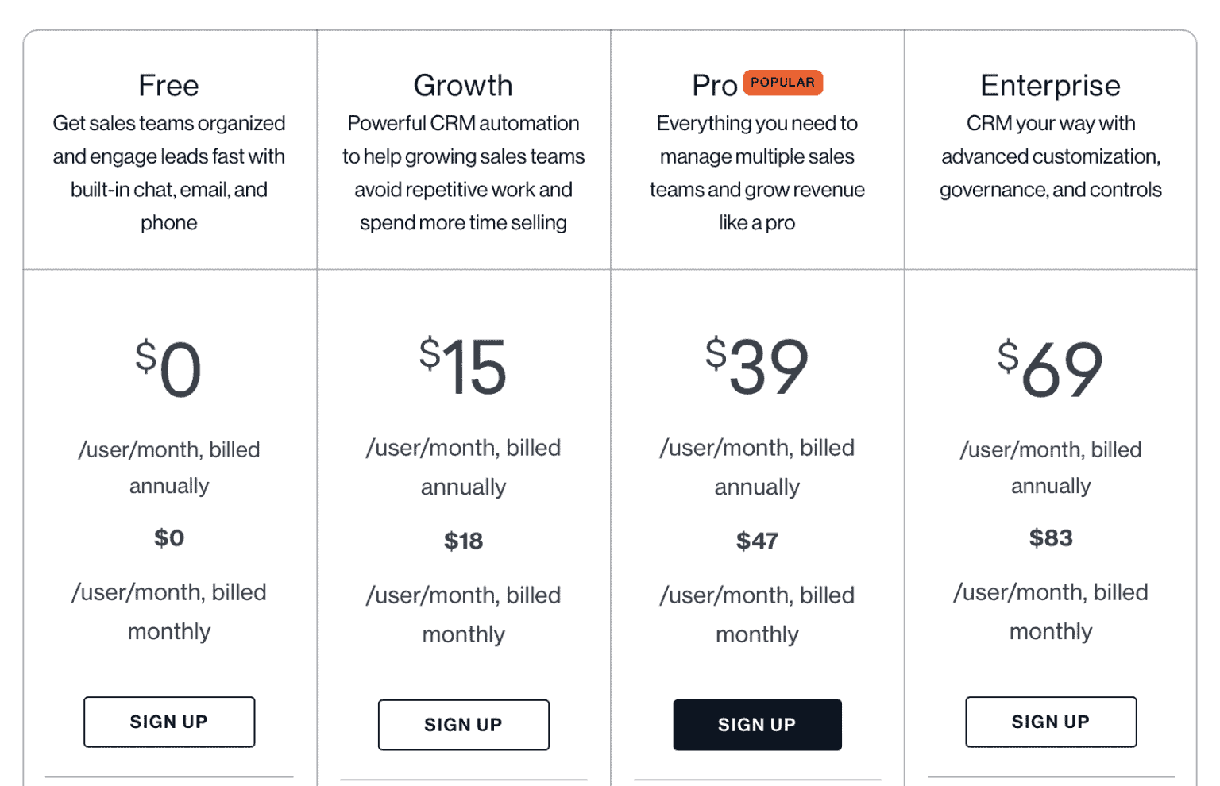Image resolution: width=1220 pixels, height=786 pixels.
Task: Click the $0 annual price
Action: point(168,367)
